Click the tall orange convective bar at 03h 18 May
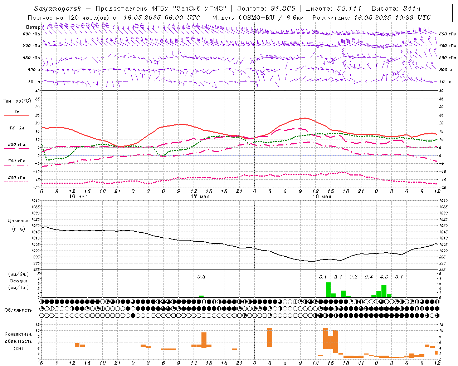The image size is (458, 366). (x=270, y=337)
